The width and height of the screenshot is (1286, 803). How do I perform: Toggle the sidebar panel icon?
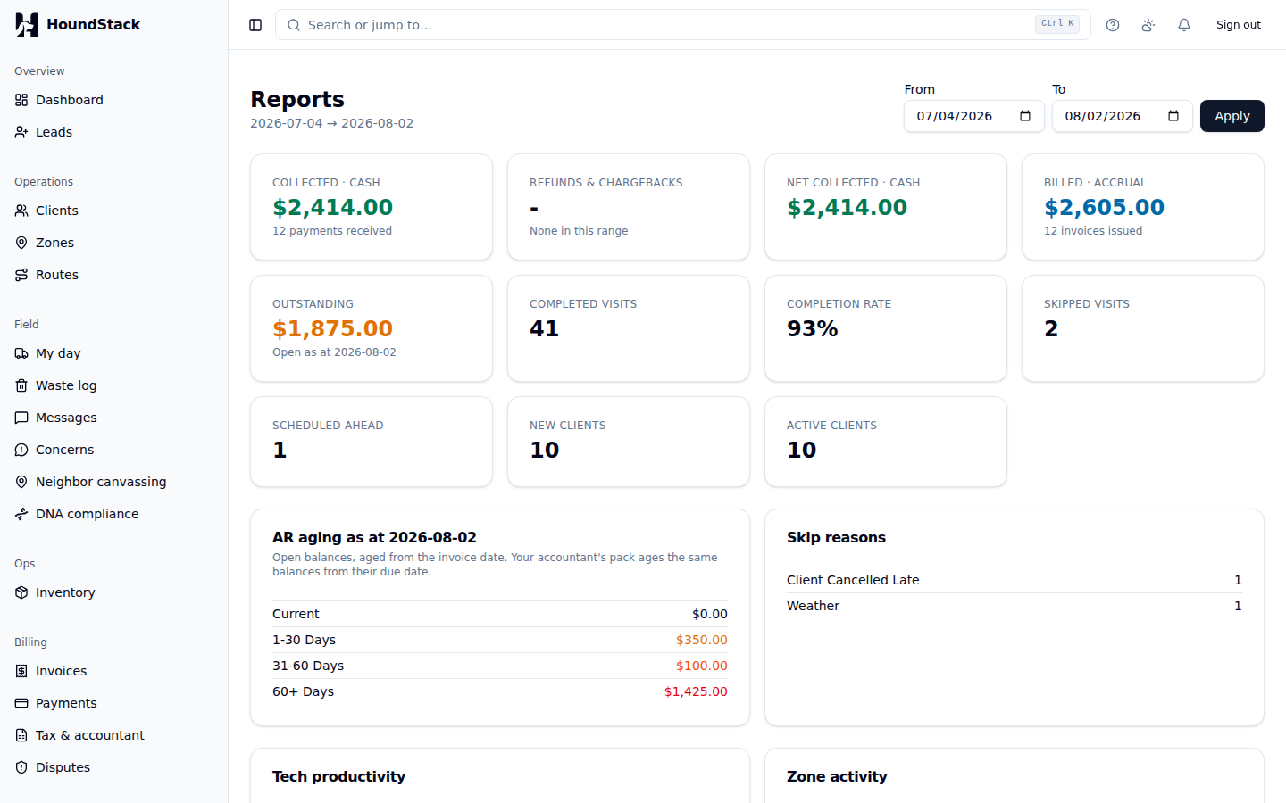[x=255, y=25]
